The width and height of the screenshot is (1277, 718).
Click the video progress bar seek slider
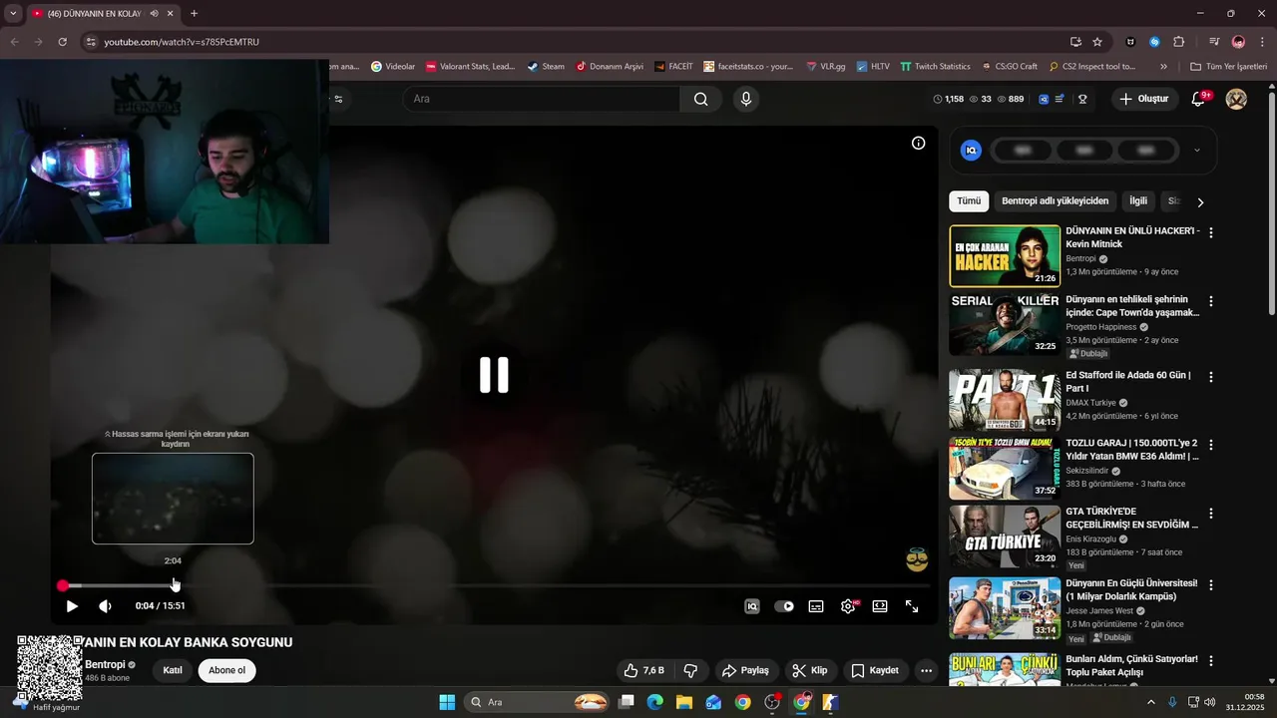point(496,586)
